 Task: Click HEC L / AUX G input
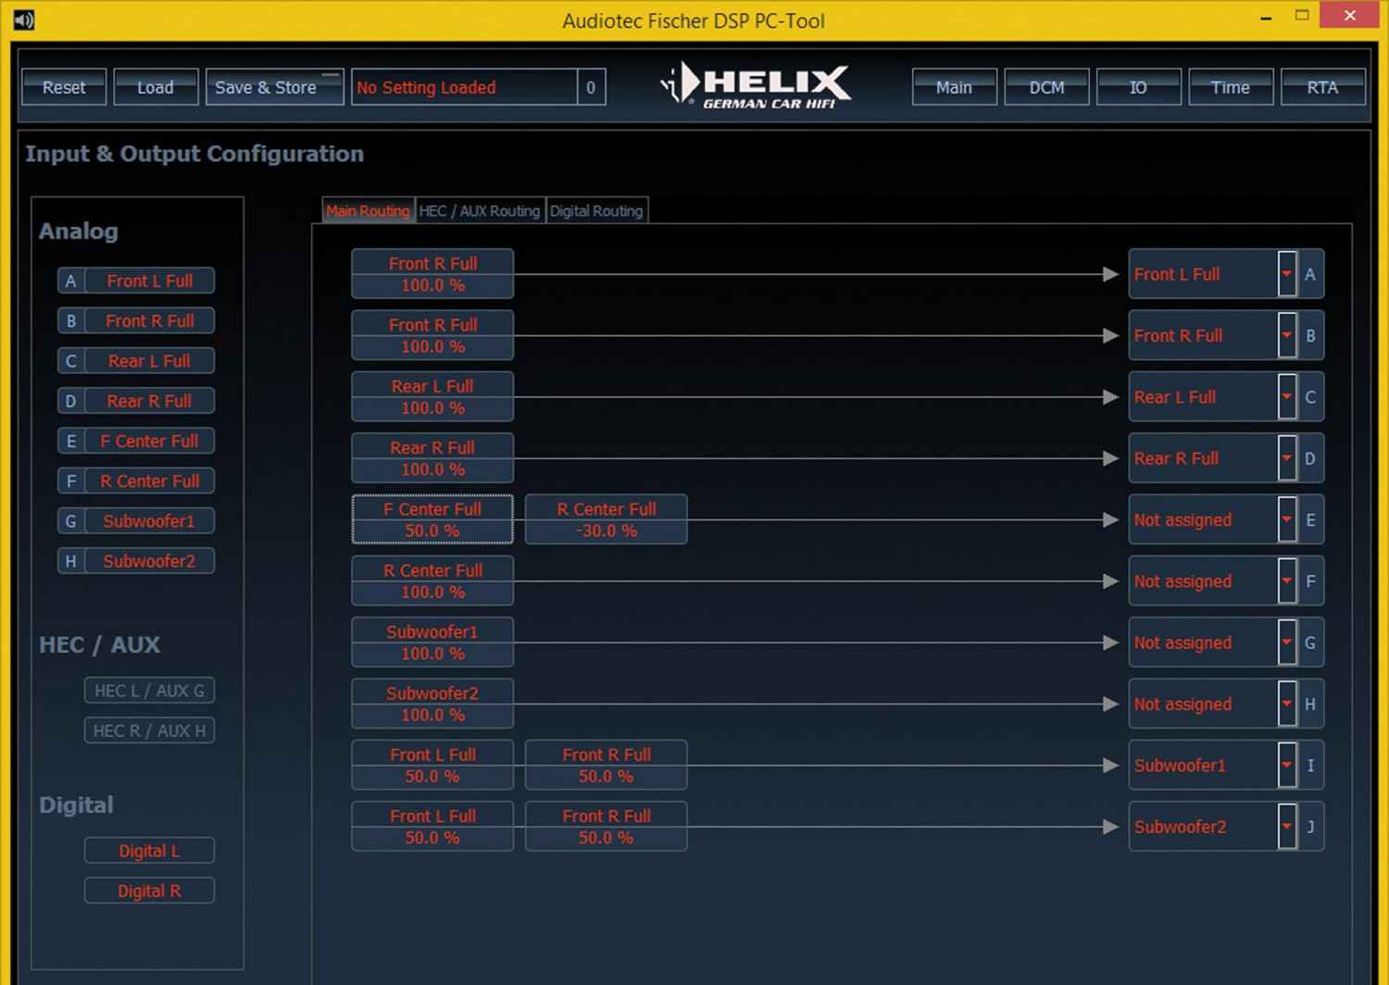tap(149, 691)
